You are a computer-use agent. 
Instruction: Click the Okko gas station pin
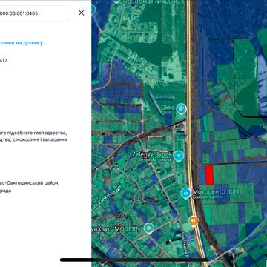click(x=182, y=108)
